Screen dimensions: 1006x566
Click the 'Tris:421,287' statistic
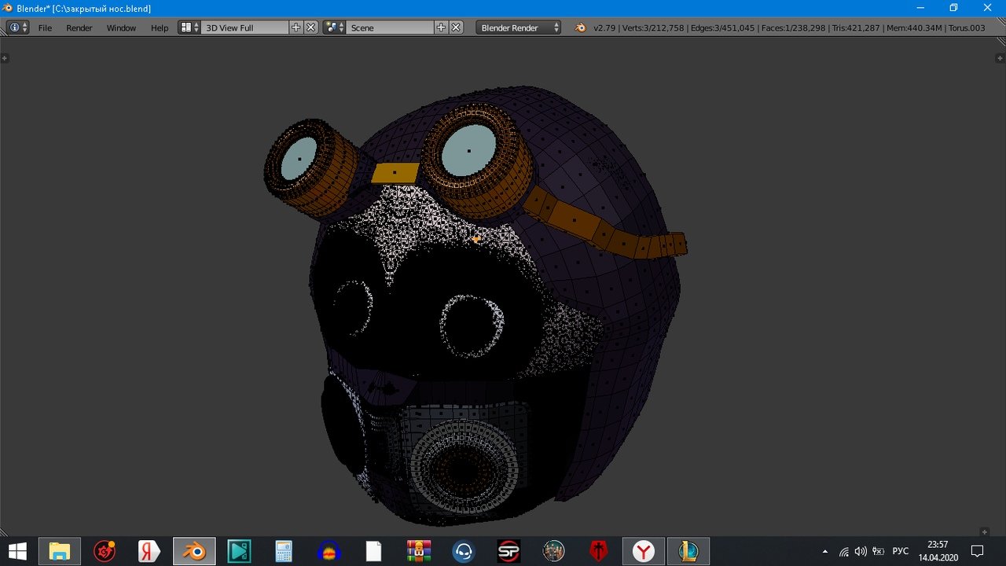tap(856, 28)
